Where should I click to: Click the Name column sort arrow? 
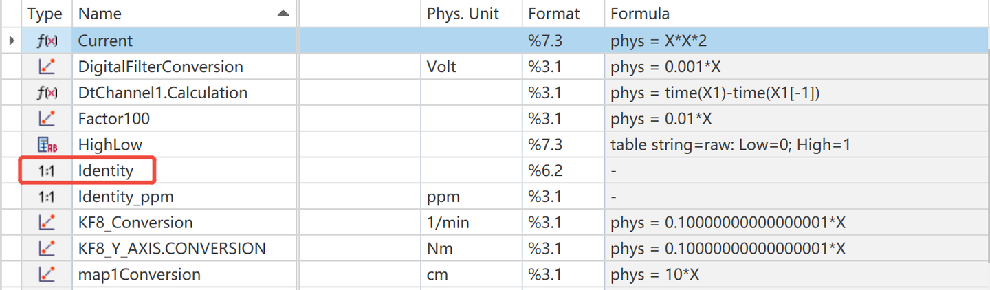coord(283,14)
